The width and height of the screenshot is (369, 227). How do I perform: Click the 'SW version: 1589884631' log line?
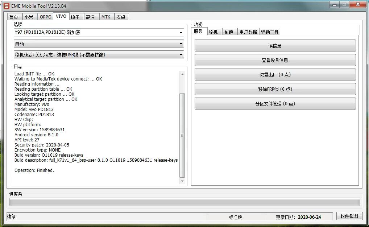pos(39,130)
